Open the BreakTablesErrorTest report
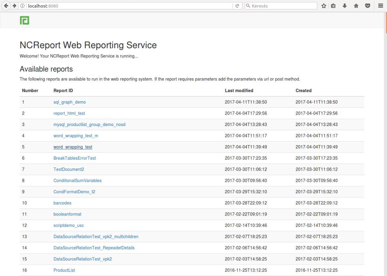 [x=74, y=158]
